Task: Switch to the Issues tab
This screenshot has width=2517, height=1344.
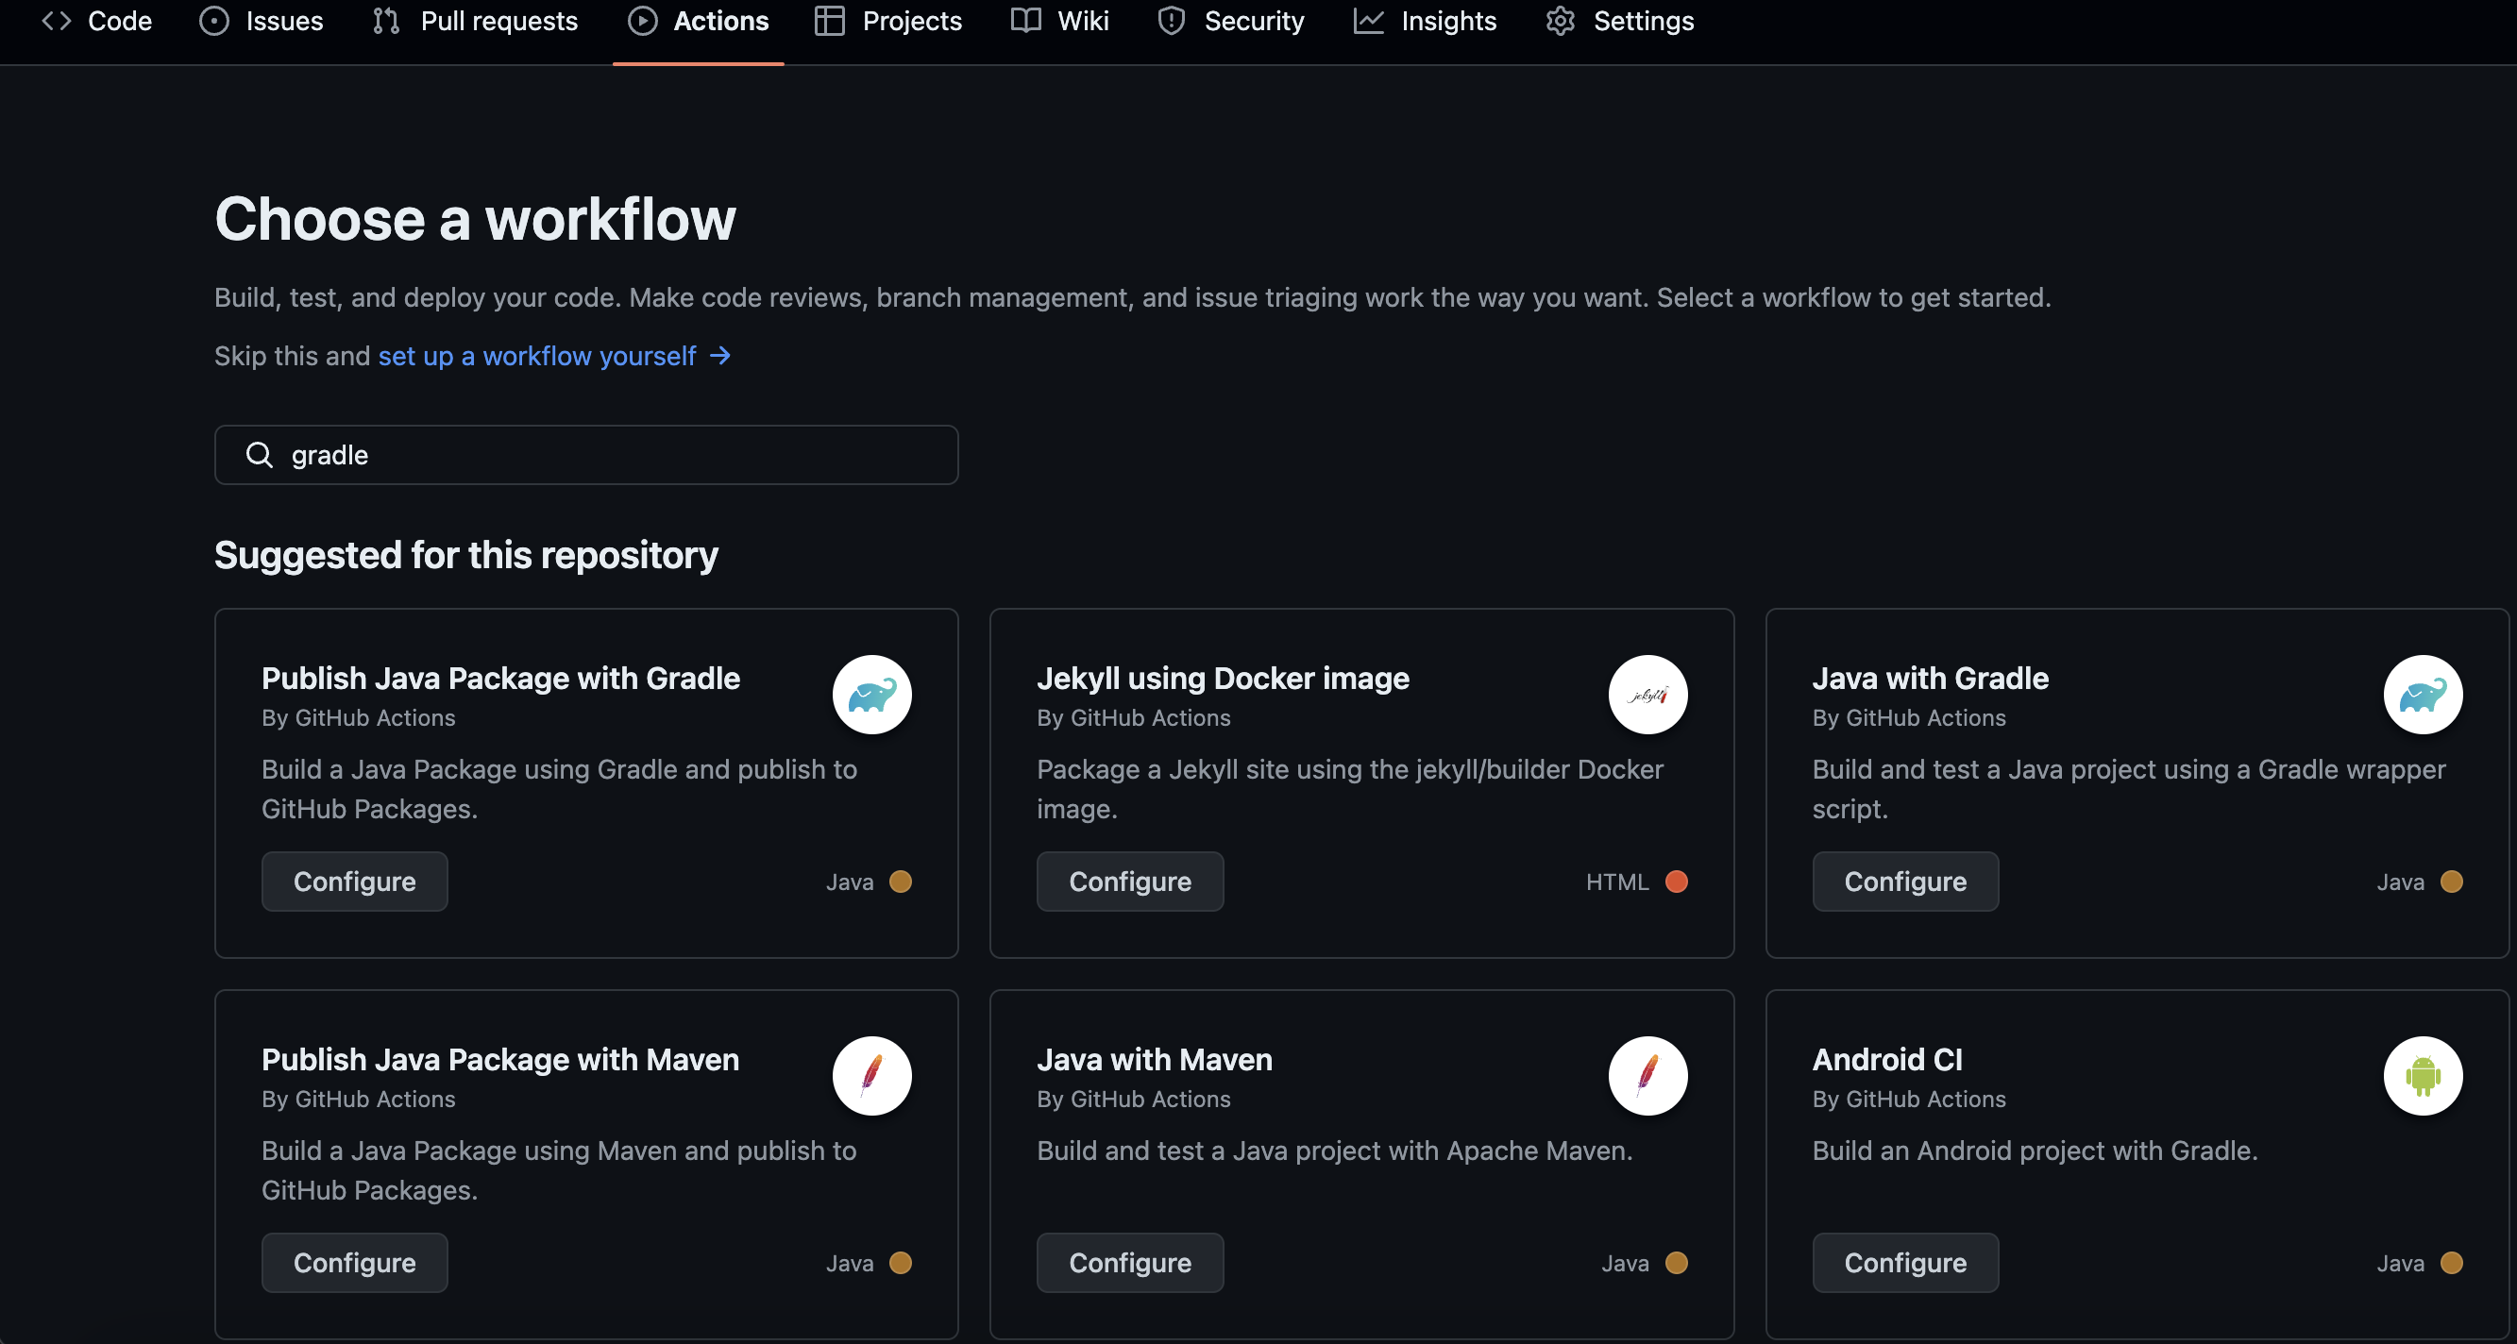Action: coord(261,22)
